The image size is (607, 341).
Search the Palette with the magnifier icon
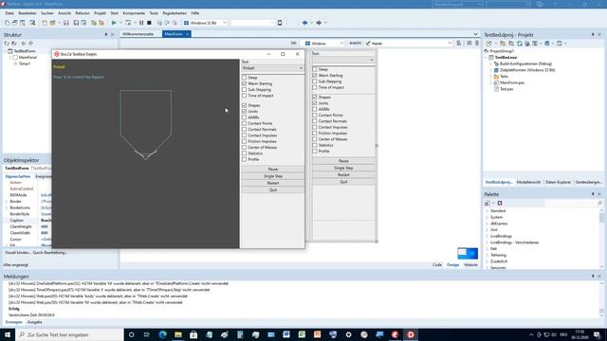pyautogui.click(x=600, y=203)
